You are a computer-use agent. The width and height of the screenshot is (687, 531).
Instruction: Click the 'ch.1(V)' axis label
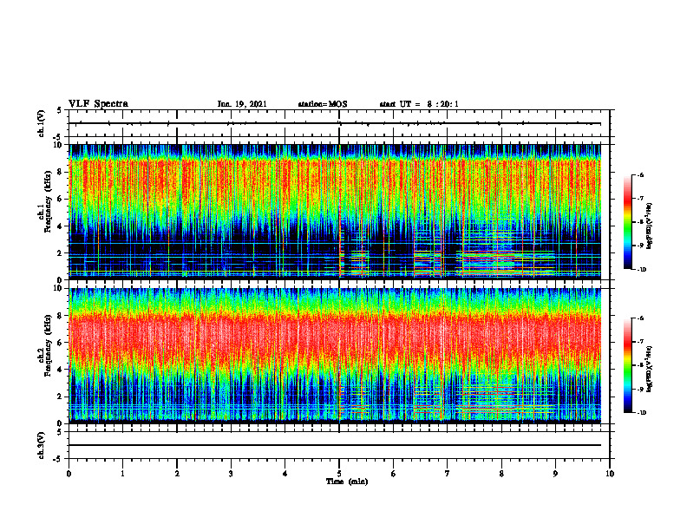coord(42,123)
